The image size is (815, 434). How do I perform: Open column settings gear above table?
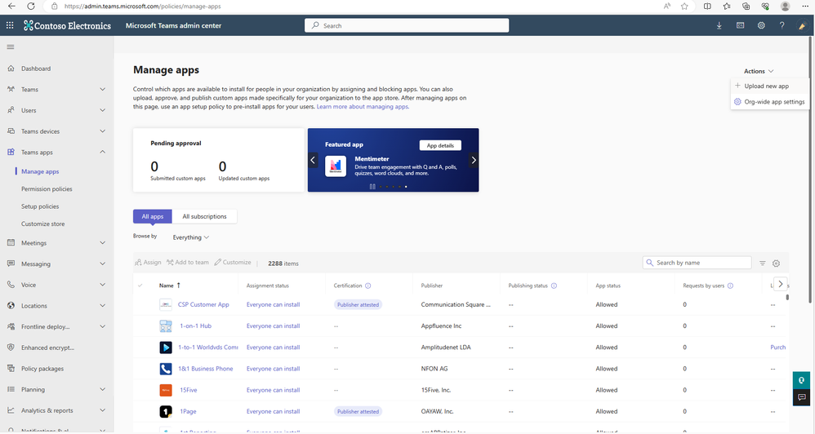pyautogui.click(x=776, y=263)
